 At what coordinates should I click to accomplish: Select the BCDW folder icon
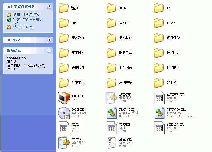[x=64, y=8]
